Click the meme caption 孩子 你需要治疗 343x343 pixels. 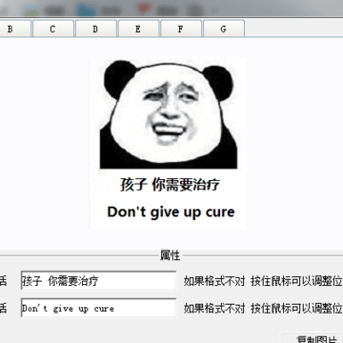coord(170,185)
